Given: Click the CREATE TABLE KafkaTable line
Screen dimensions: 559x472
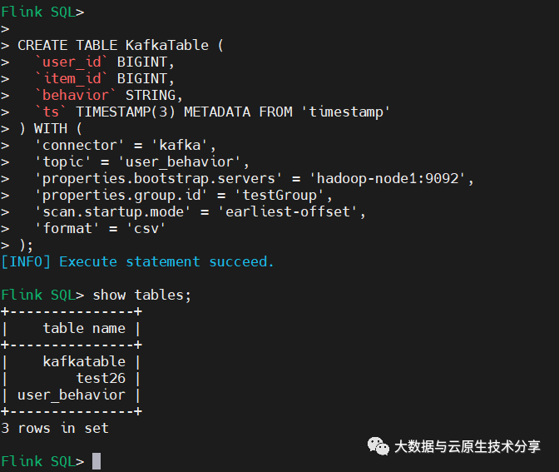Looking at the screenshot, I should tap(121, 45).
